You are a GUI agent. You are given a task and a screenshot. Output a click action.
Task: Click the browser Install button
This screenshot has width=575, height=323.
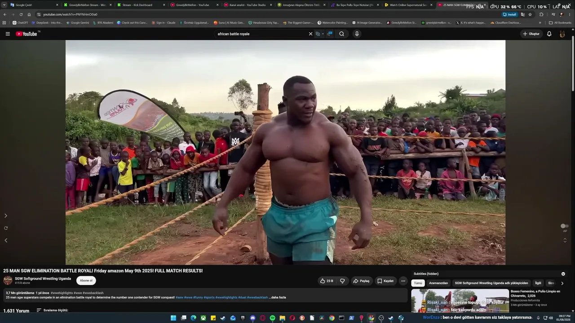coord(509,14)
